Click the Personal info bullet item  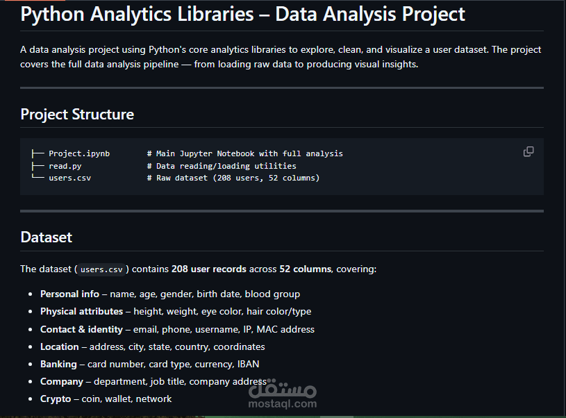pyautogui.click(x=170, y=294)
